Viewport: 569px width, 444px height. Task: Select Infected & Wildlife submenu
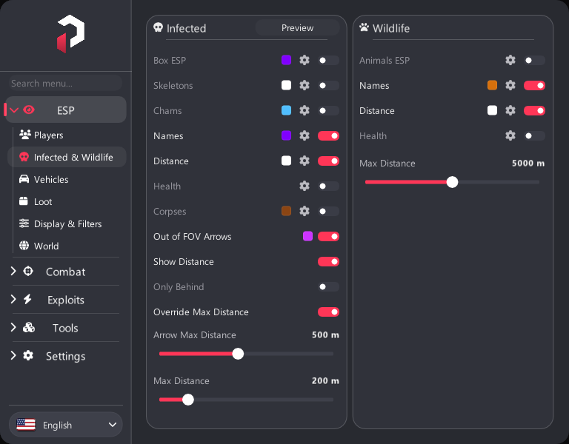[x=67, y=157]
